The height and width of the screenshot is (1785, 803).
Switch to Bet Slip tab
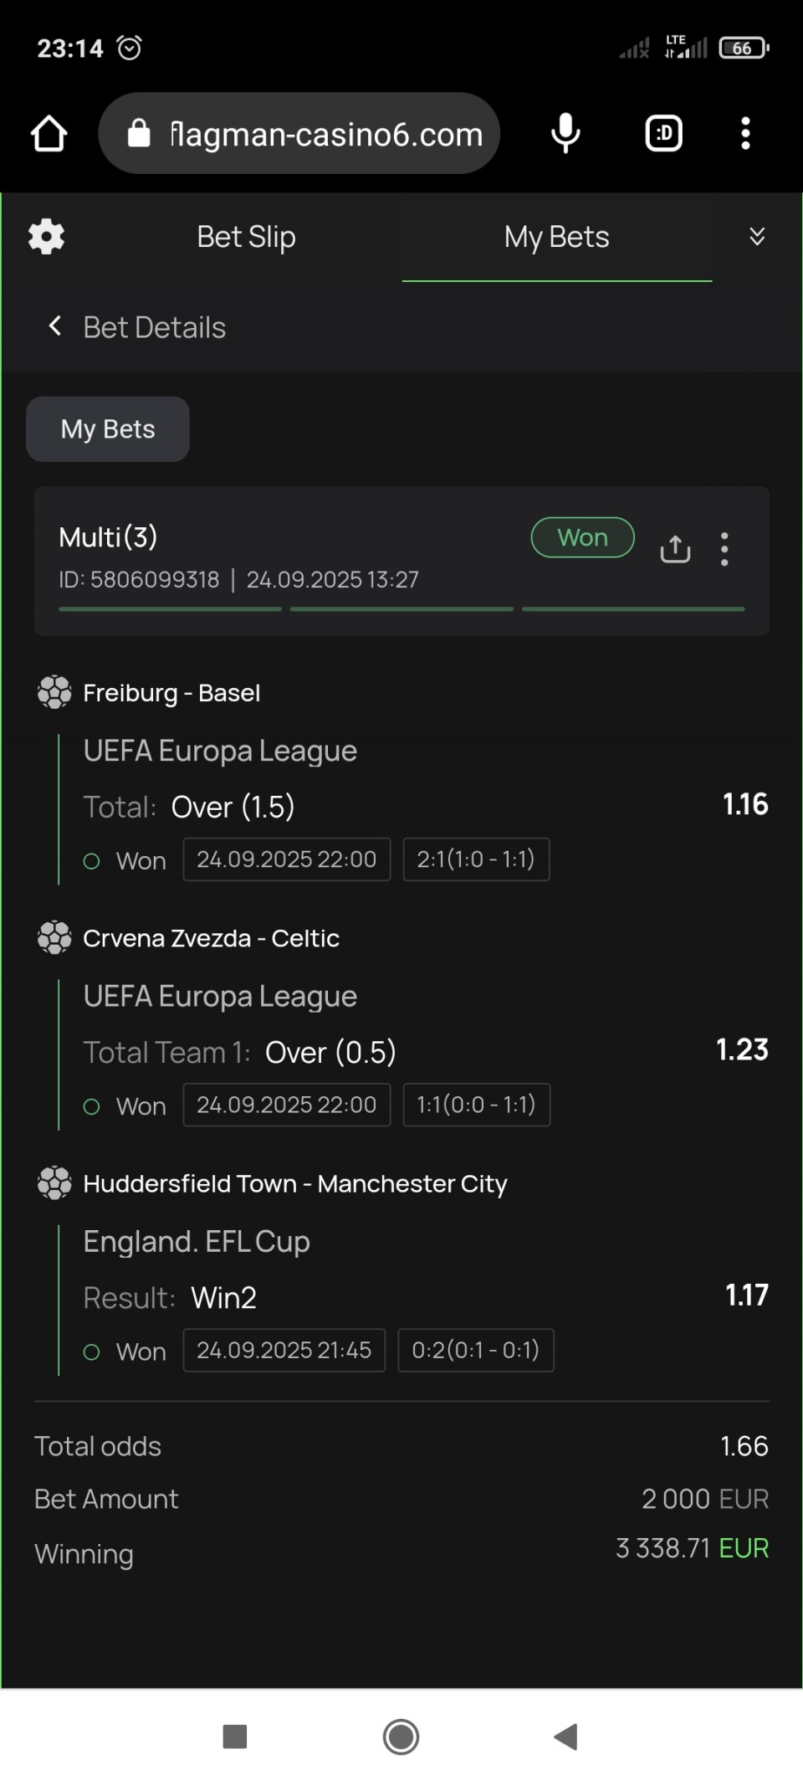246,237
